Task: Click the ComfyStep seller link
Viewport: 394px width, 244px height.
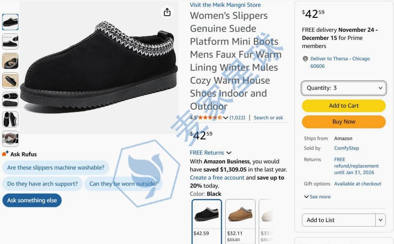Action: point(346,148)
